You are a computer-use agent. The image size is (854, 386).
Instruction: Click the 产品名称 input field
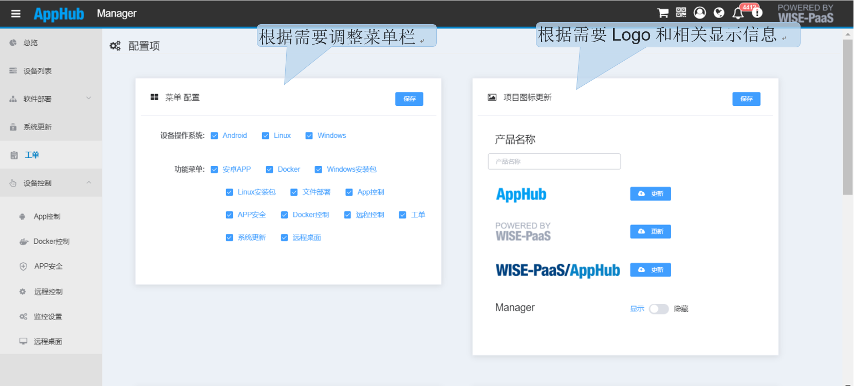tap(554, 161)
